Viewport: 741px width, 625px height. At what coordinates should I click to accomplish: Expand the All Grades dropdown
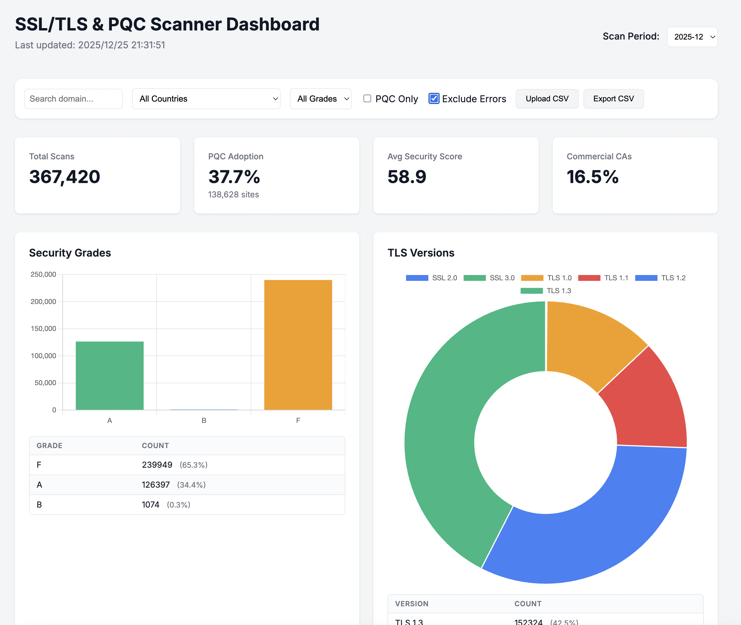point(321,99)
